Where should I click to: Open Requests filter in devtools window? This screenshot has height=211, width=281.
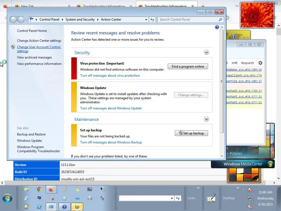click(248, 63)
